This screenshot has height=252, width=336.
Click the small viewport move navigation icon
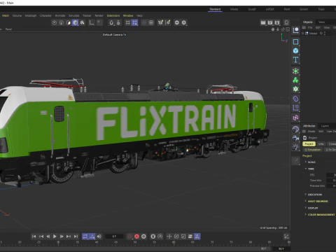273,29
